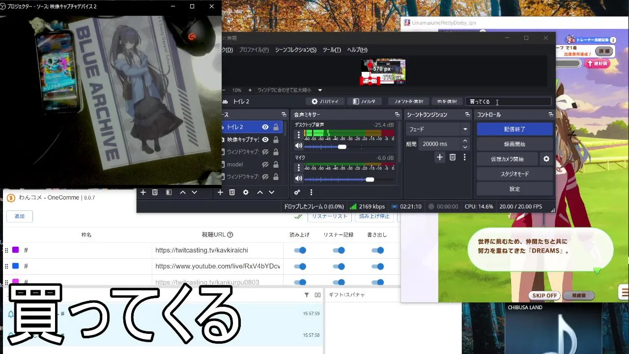Hide the 映像キャプチャ source eye icon

click(265, 140)
